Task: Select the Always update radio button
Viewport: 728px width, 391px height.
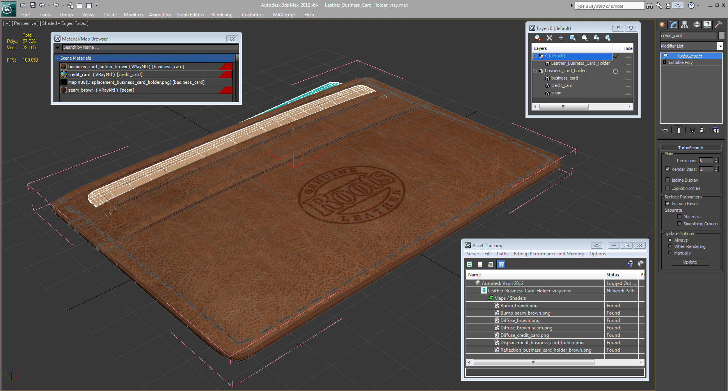Action: (x=670, y=240)
